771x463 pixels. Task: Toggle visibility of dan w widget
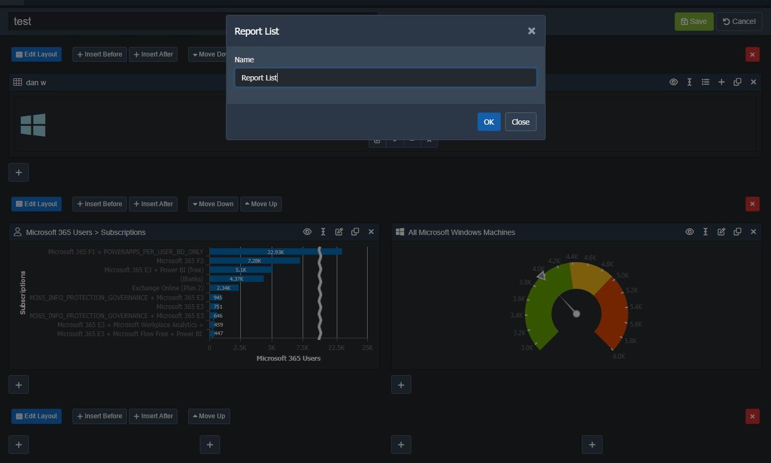pyautogui.click(x=673, y=82)
